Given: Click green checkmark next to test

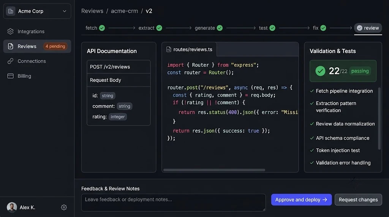Looking at the screenshot, I should [272, 28].
